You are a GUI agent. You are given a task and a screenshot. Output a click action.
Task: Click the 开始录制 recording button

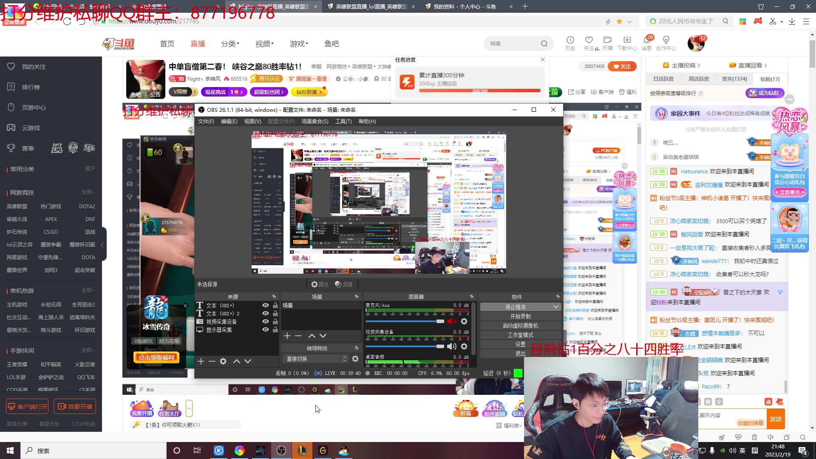(520, 316)
